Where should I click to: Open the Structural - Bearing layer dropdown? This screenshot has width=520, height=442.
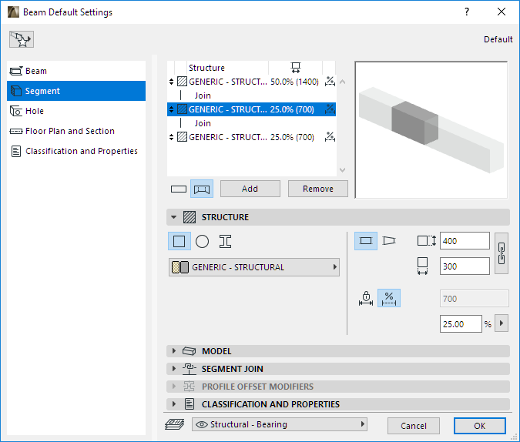click(280, 424)
